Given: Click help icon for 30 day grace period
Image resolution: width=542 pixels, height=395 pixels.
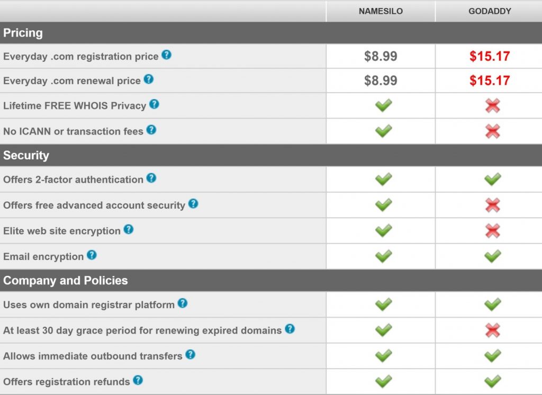Looking at the screenshot, I should click(290, 329).
